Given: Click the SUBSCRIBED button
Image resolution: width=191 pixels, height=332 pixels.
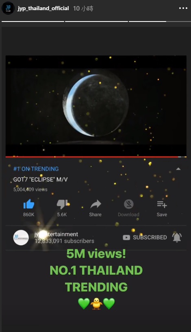Looking at the screenshot, I should click(145, 237).
